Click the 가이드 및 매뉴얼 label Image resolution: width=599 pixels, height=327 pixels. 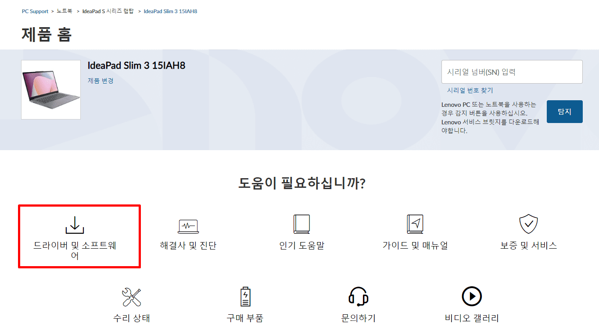click(x=415, y=246)
